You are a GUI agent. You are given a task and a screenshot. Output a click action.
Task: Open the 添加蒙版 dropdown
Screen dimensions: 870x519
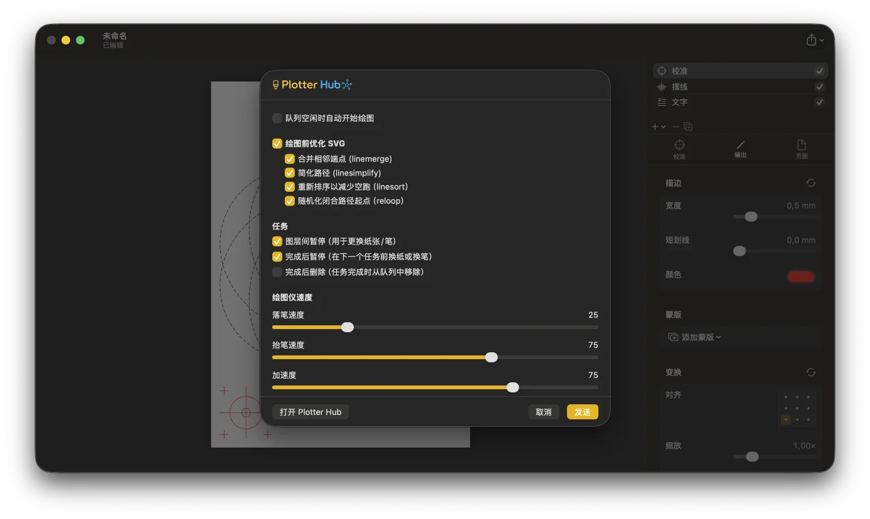tap(694, 337)
